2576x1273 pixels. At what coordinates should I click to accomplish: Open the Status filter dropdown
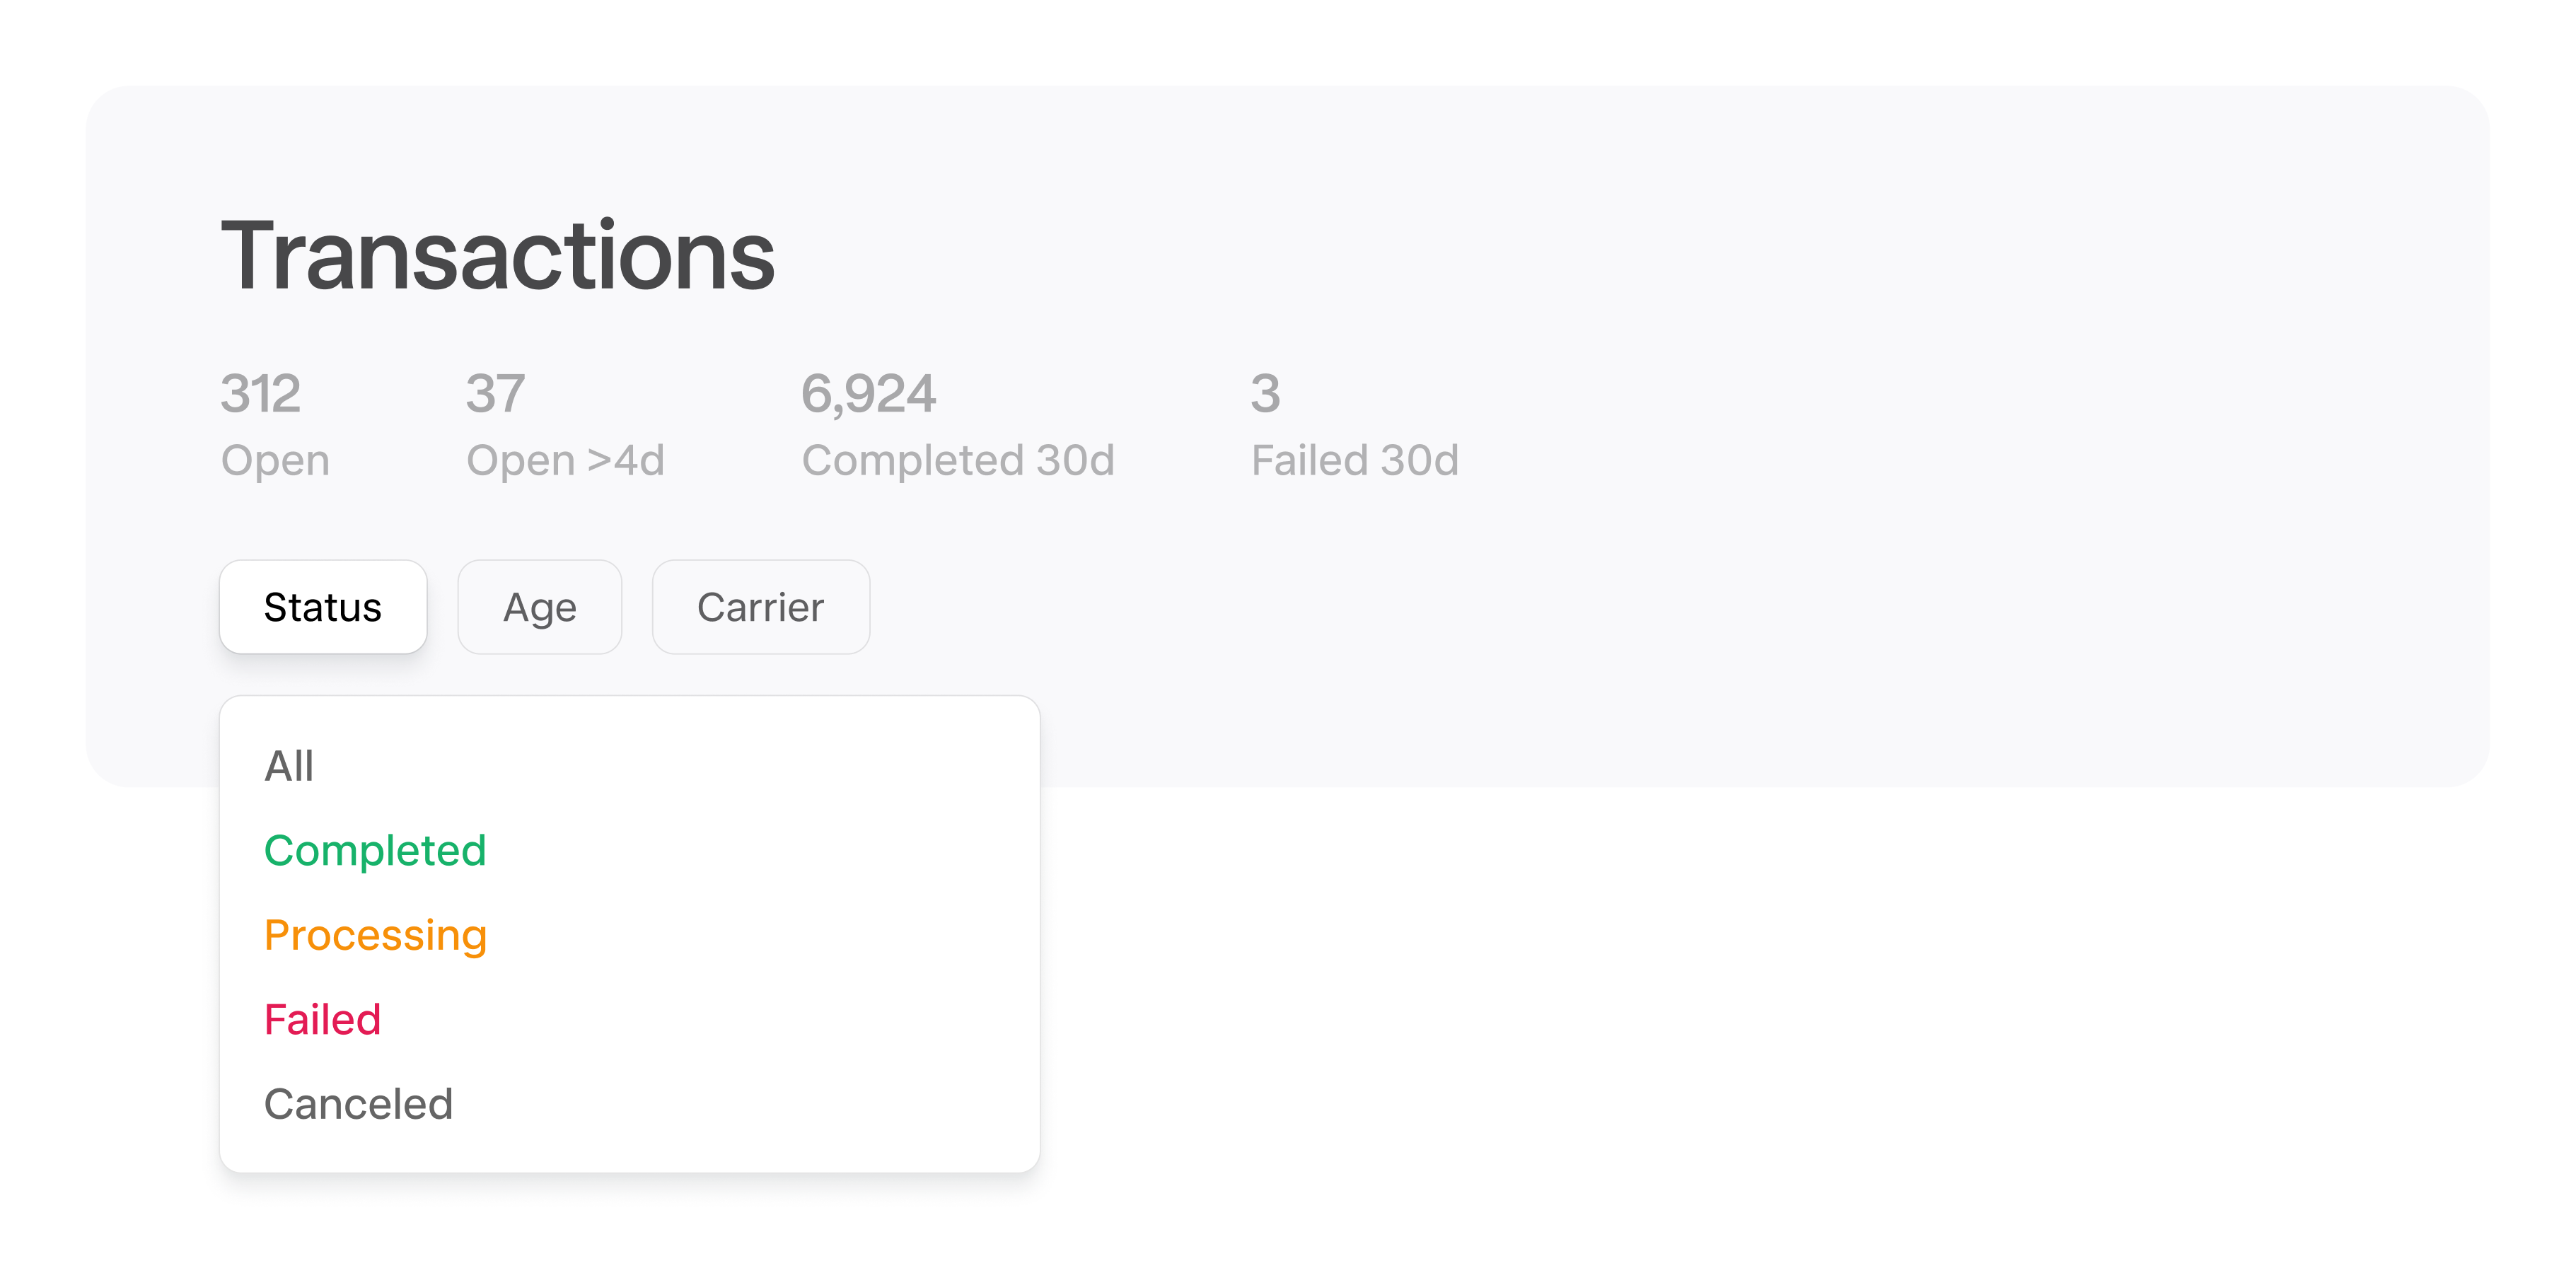coord(323,607)
